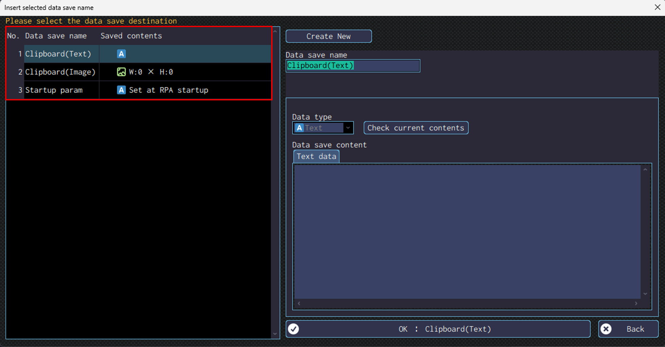The height and width of the screenshot is (347, 665).
Task: Click the checkmark icon on the OK button
Action: click(294, 329)
